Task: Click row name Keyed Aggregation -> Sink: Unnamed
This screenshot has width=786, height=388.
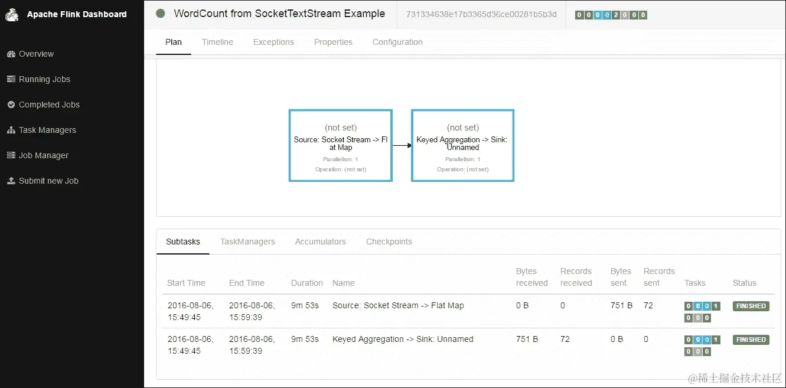Action: [403, 339]
